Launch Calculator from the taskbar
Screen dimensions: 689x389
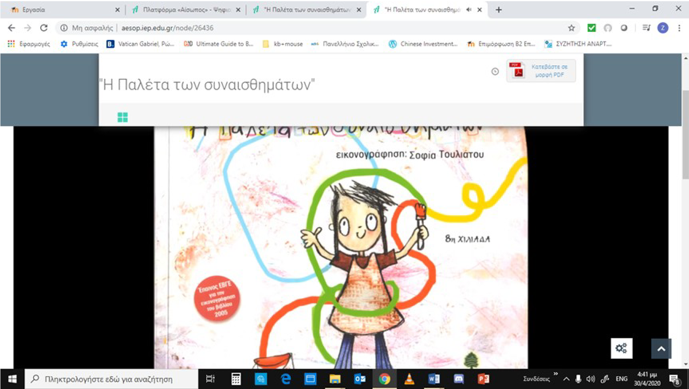click(x=236, y=379)
